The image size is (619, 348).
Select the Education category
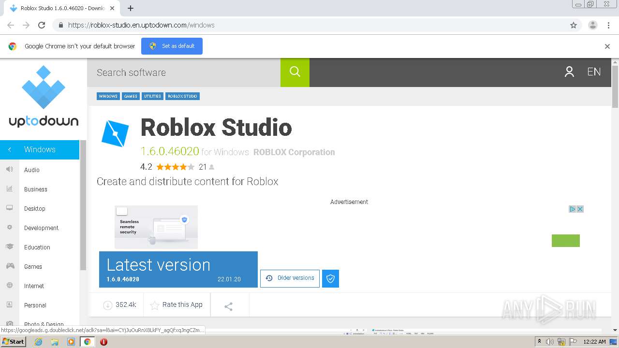point(37,247)
